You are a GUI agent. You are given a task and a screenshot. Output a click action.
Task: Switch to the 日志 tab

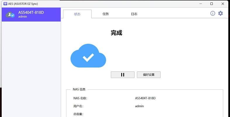(134, 14)
